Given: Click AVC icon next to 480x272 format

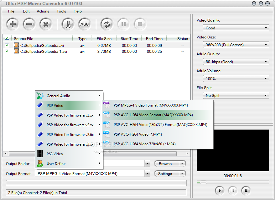Looking at the screenshot, I should point(106,124).
